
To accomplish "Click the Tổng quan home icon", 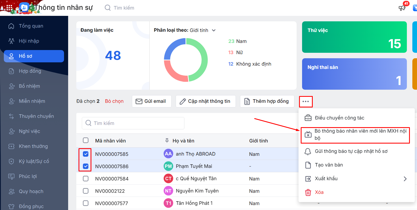I will [x=11, y=26].
